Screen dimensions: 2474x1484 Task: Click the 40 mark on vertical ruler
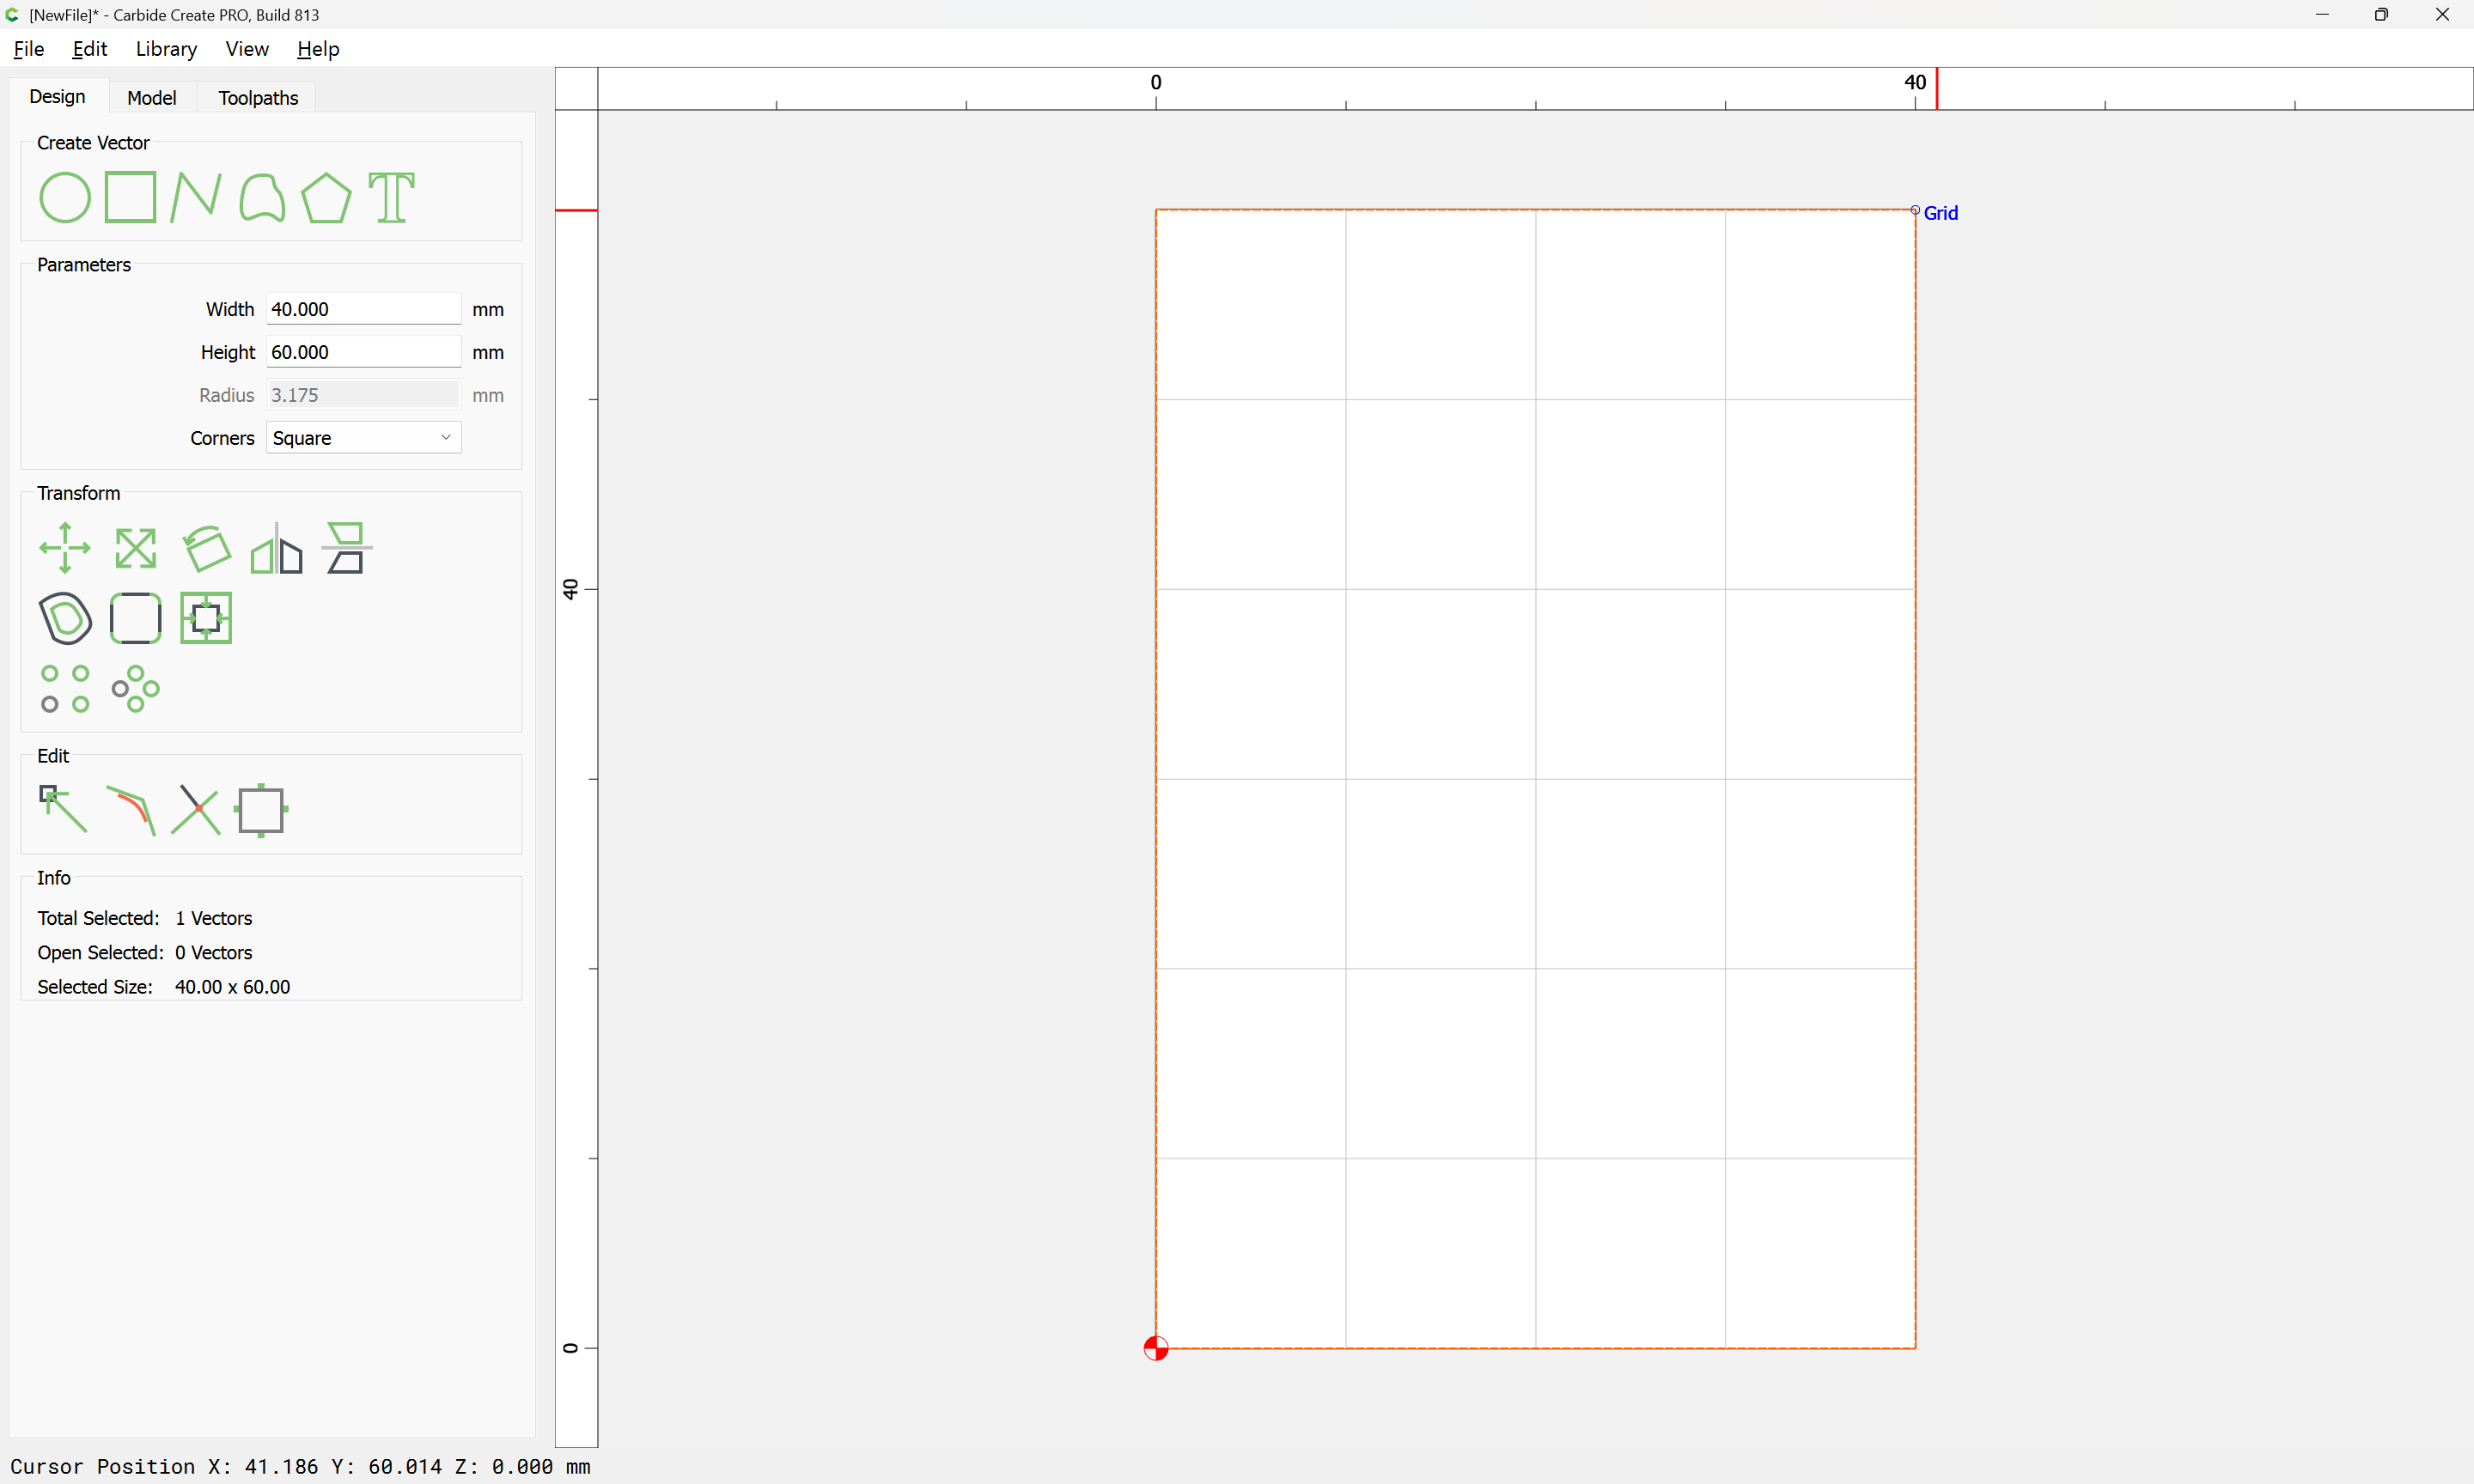[x=571, y=590]
